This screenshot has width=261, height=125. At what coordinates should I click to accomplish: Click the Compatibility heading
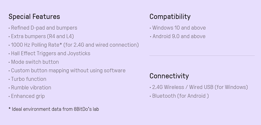click(170, 17)
